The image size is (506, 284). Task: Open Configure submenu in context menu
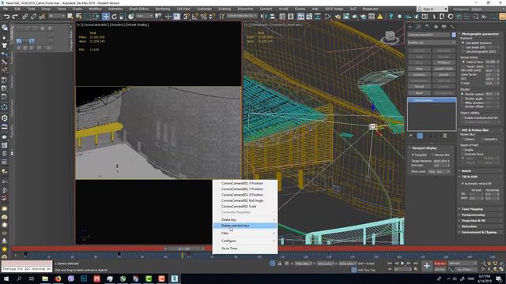pos(245,241)
